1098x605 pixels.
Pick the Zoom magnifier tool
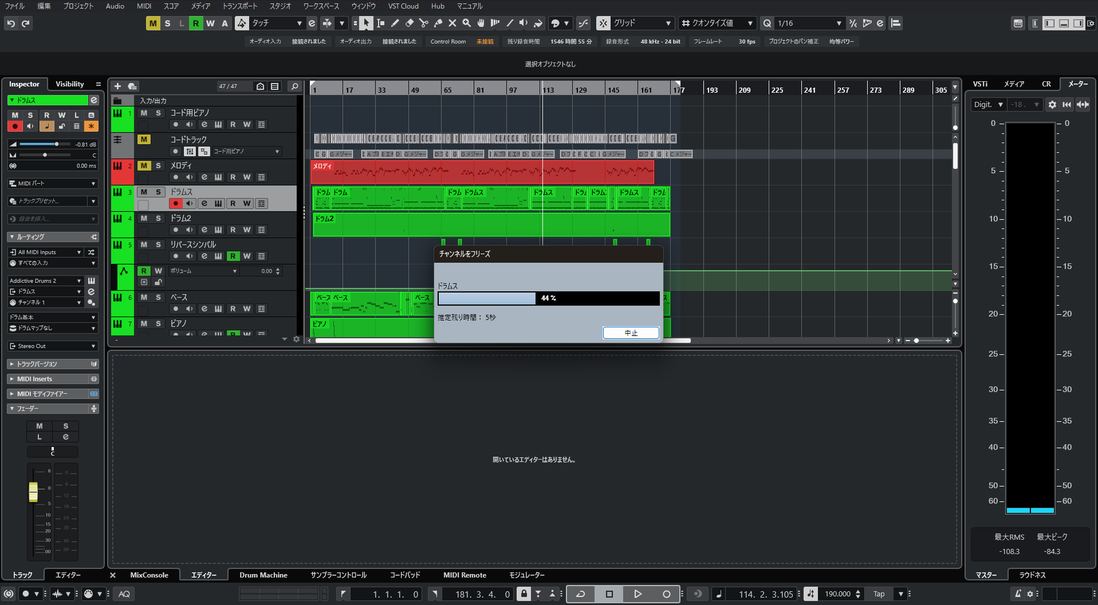click(x=467, y=23)
